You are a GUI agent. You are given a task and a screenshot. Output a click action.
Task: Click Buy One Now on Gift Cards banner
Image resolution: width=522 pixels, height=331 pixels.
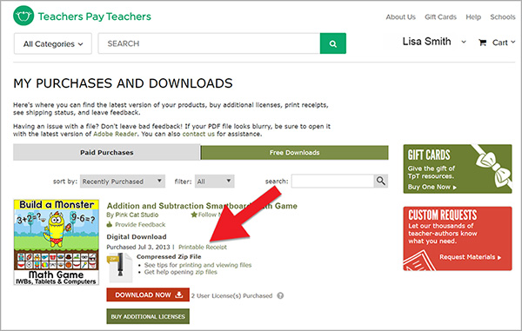coord(432,187)
